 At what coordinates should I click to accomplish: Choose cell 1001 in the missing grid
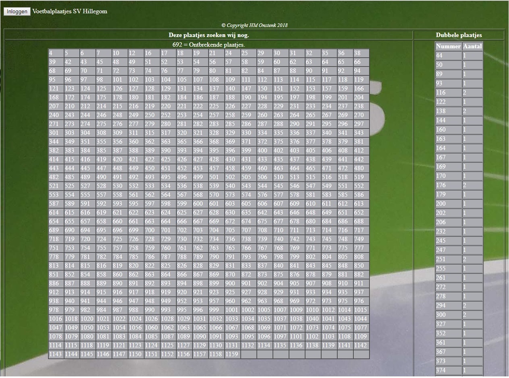pos(232,310)
